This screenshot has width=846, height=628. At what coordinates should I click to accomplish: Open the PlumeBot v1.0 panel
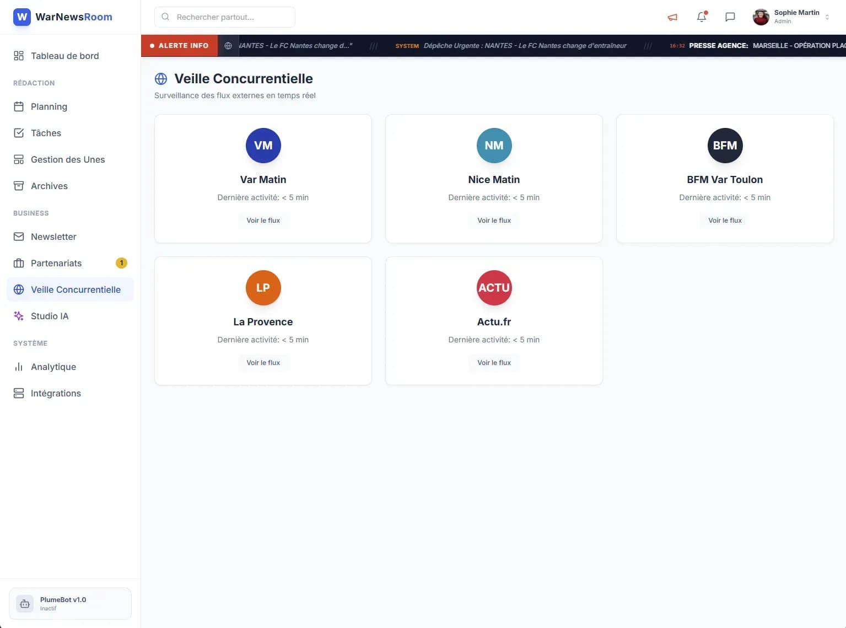pyautogui.click(x=70, y=604)
